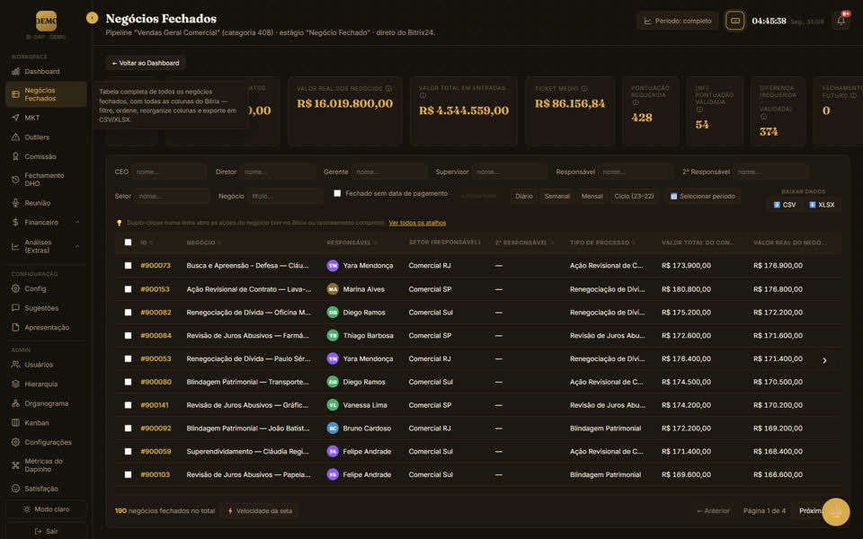Image resolution: width=863 pixels, height=539 pixels.
Task: Open Sugestões chat-bubble icon
Action: click(15, 308)
